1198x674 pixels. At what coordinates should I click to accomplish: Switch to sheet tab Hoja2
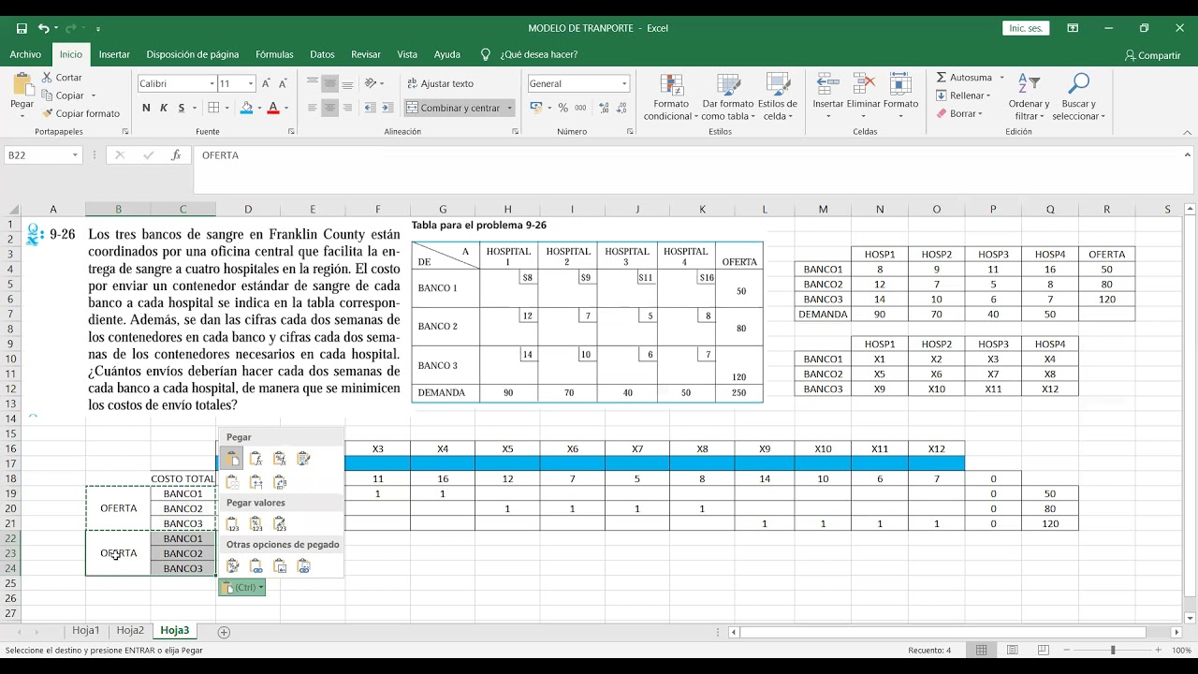point(130,631)
